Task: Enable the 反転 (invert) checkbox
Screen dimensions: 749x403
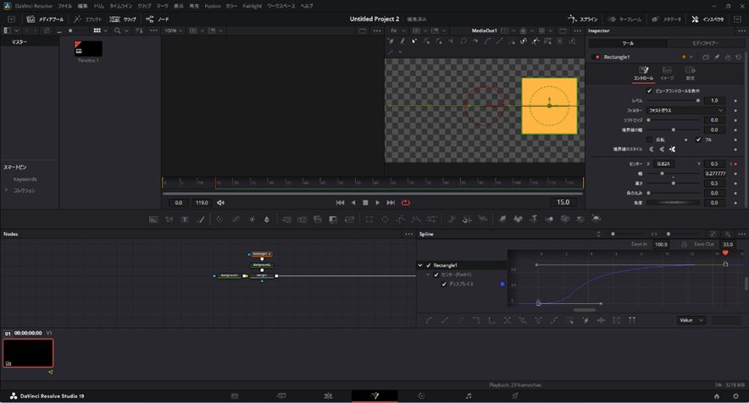Action: [650, 140]
